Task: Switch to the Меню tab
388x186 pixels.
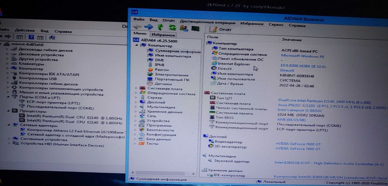Action: [x=140, y=34]
